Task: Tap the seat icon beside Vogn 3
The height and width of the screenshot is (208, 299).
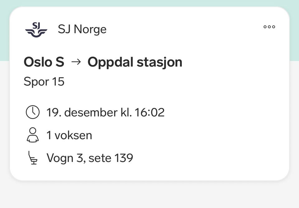Action: 33,158
